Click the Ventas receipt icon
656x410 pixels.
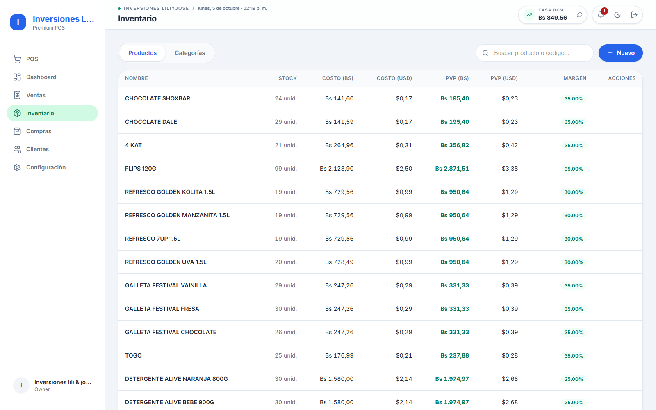point(17,95)
